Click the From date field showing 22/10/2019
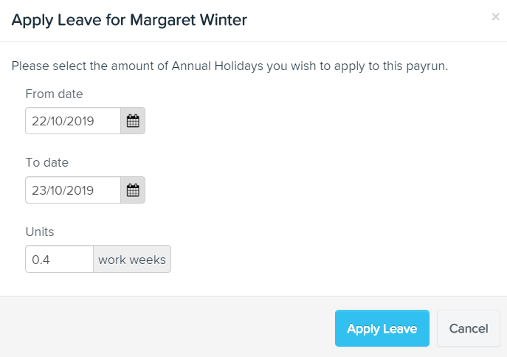The image size is (507, 357). pos(73,121)
